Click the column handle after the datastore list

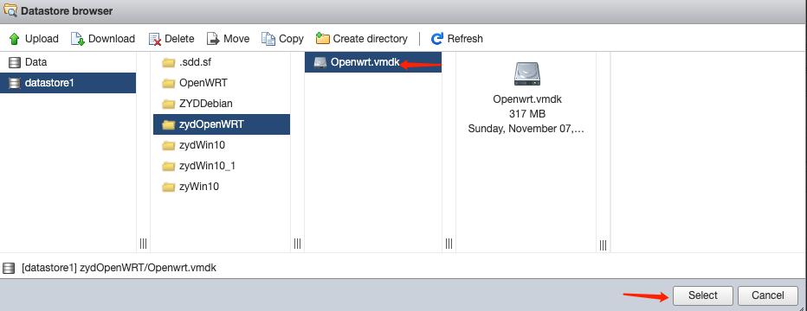(x=143, y=244)
